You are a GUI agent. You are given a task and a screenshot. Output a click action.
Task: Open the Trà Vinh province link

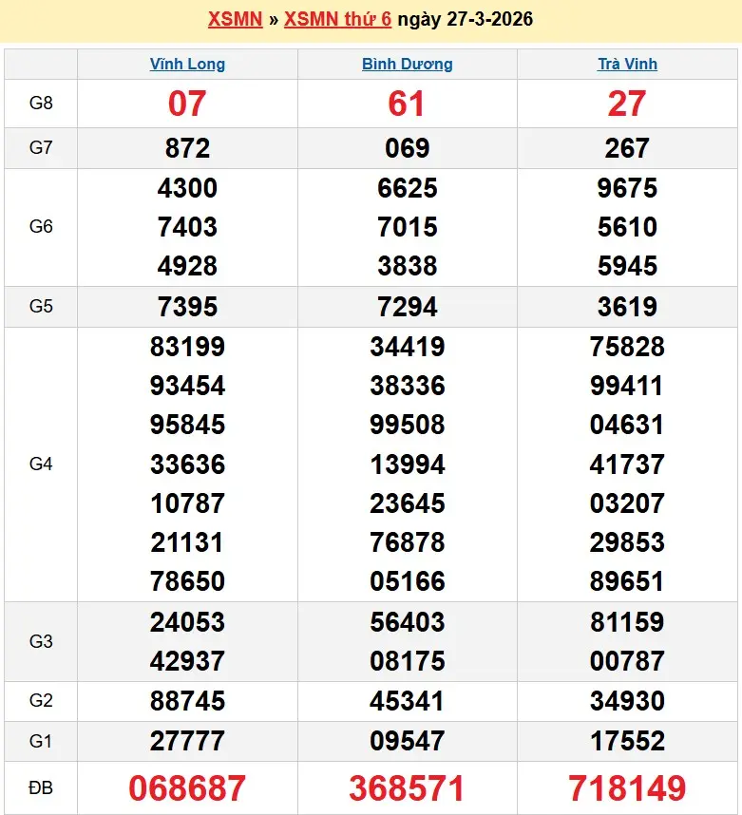tap(627, 65)
